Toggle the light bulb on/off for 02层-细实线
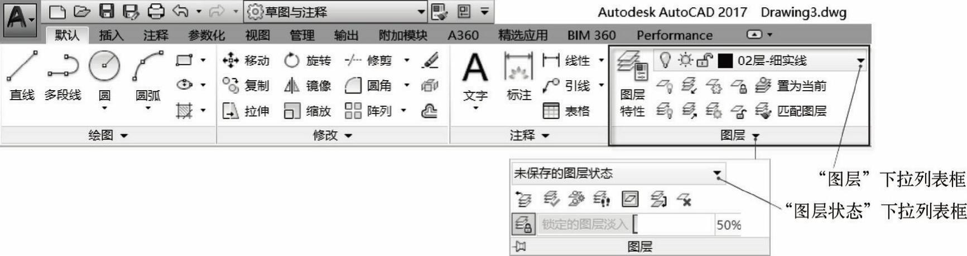Screen dimensions: 967x256 [665, 60]
